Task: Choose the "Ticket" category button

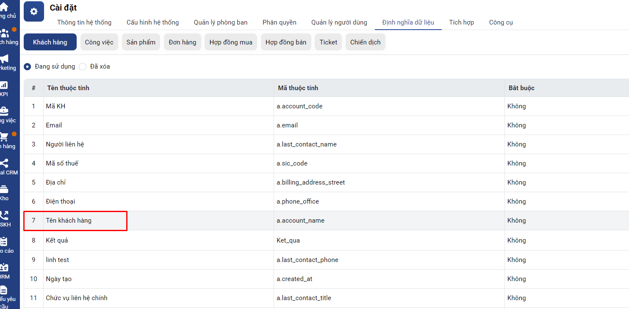Action: [x=328, y=42]
